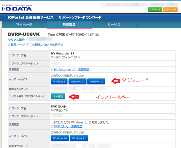
Task: Click external-link icon beside B's Recorder 変更履歴
Action: [52, 70]
